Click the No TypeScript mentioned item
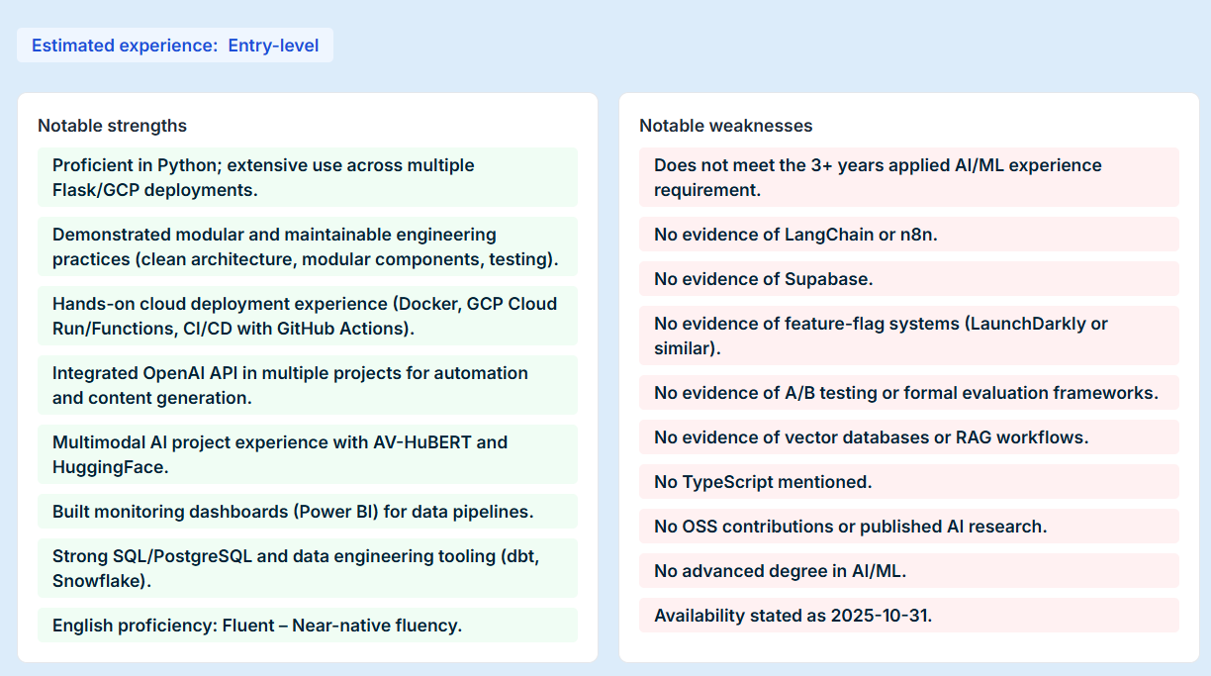Viewport: 1211px width, 676px height. click(908, 482)
